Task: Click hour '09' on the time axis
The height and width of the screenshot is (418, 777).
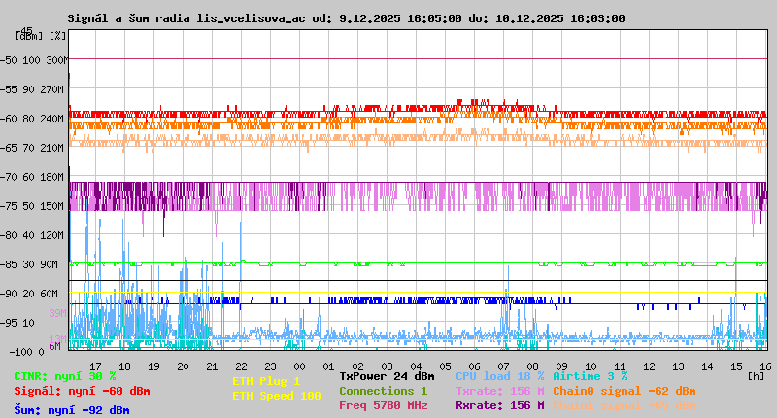Action: coord(561,366)
